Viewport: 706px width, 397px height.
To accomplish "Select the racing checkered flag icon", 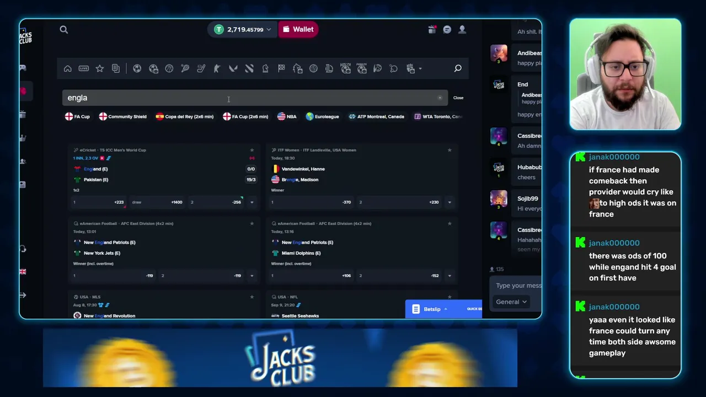I will (x=281, y=68).
